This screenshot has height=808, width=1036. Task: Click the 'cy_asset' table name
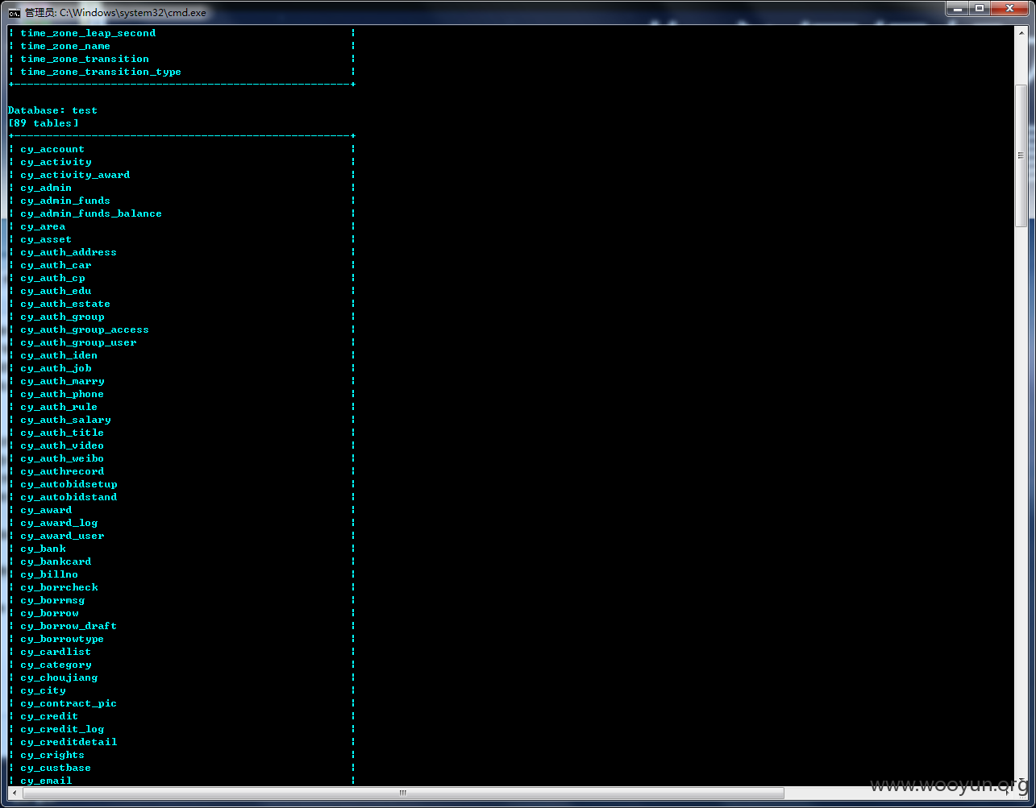(46, 239)
